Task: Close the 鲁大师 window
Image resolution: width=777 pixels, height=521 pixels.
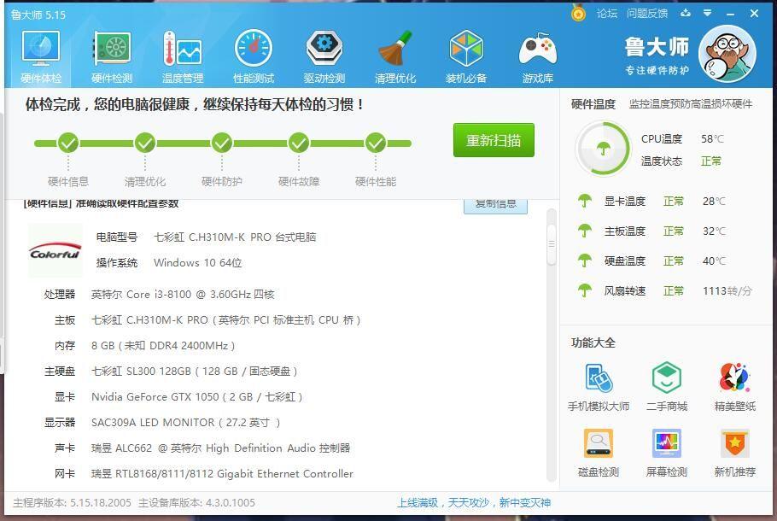Action: (x=754, y=14)
